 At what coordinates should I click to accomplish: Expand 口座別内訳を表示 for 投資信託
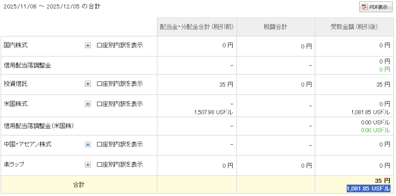coord(119,84)
